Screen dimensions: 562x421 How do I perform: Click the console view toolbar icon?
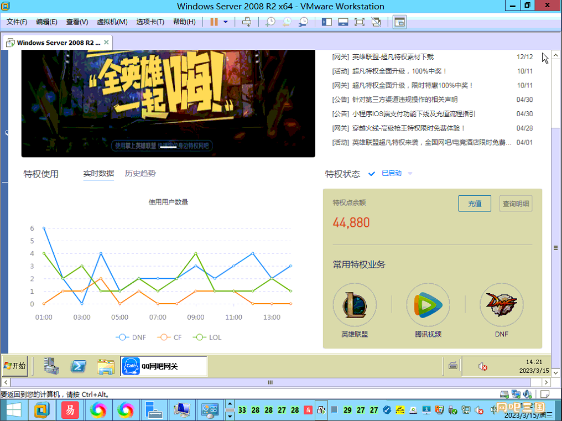[399, 22]
